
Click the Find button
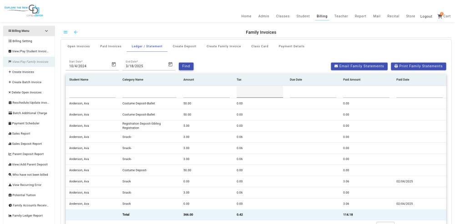186,66
